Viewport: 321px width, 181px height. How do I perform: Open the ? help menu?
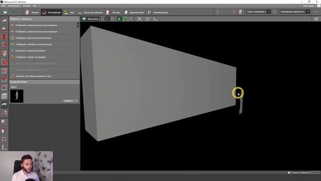39,6
